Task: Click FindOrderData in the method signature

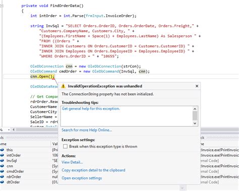Action: pyautogui.click(x=65, y=6)
